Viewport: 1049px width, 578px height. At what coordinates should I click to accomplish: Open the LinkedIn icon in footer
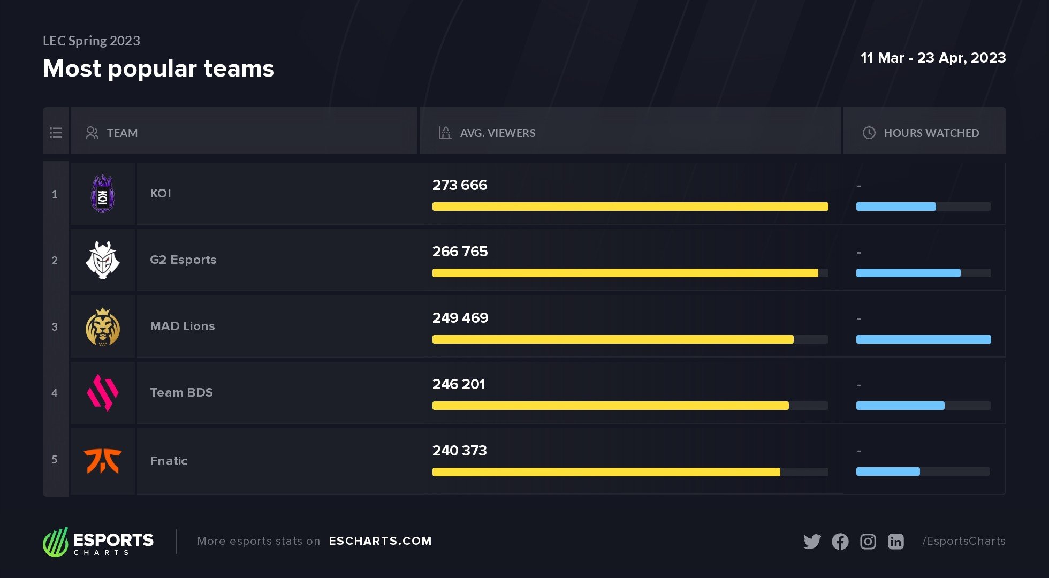pyautogui.click(x=895, y=542)
